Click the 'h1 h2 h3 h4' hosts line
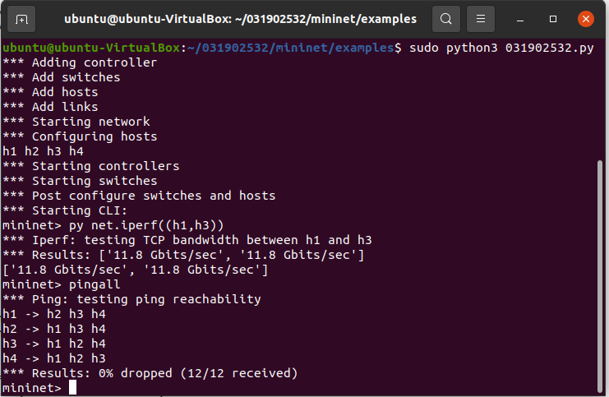Image resolution: width=609 pixels, height=397 pixels. tap(43, 151)
